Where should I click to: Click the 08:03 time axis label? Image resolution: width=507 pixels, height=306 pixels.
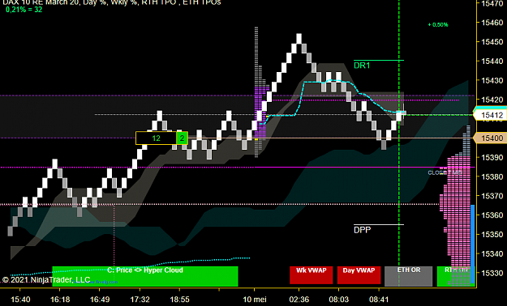tap(339, 300)
